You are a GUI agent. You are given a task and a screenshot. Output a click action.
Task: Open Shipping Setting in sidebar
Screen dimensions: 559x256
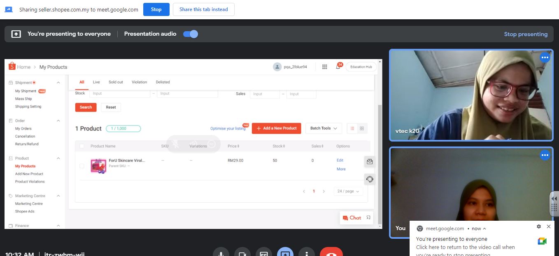tap(28, 107)
